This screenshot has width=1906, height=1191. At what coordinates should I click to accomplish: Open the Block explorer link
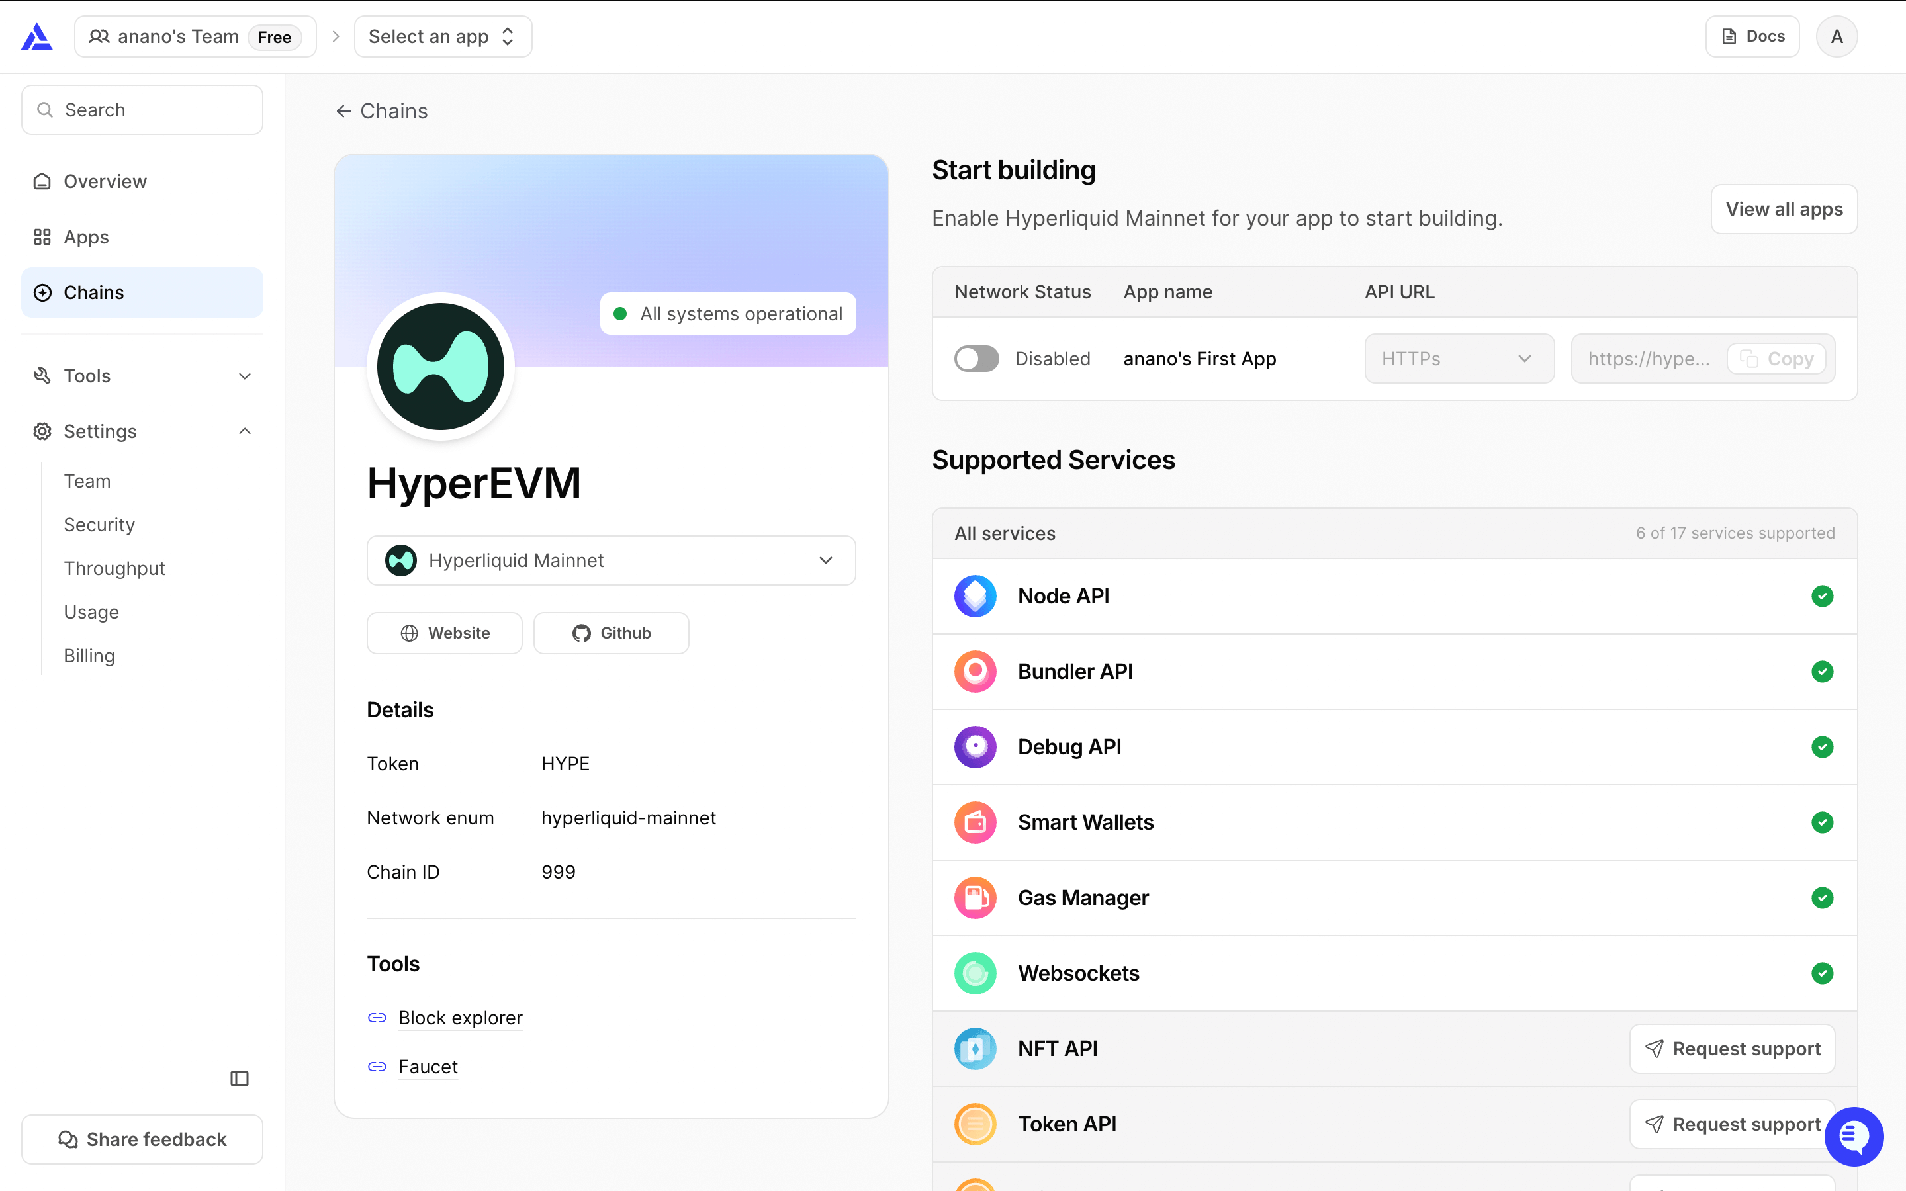tap(460, 1018)
